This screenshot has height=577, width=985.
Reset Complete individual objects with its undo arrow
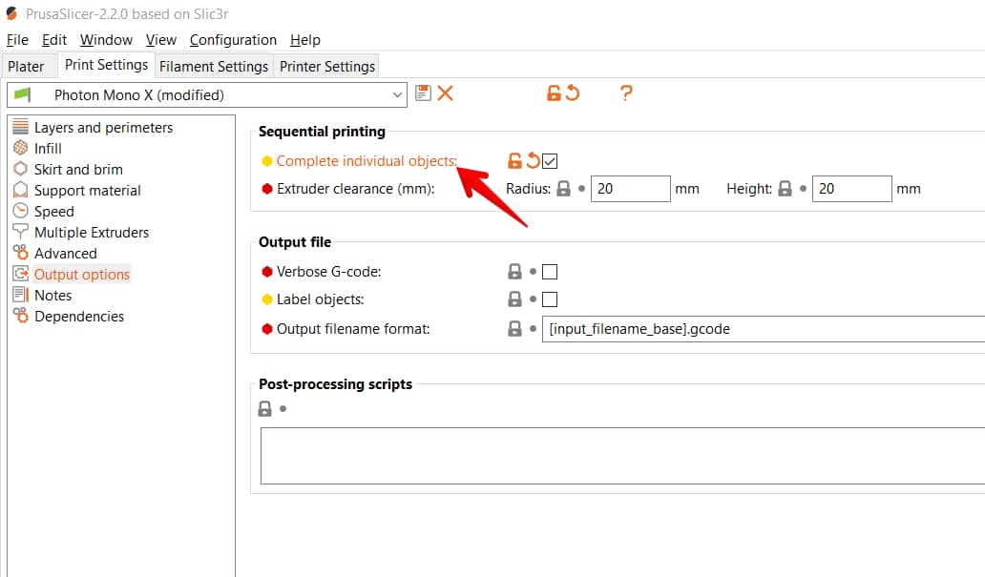click(x=533, y=161)
